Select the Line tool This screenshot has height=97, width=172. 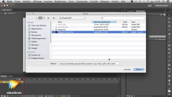169,42
